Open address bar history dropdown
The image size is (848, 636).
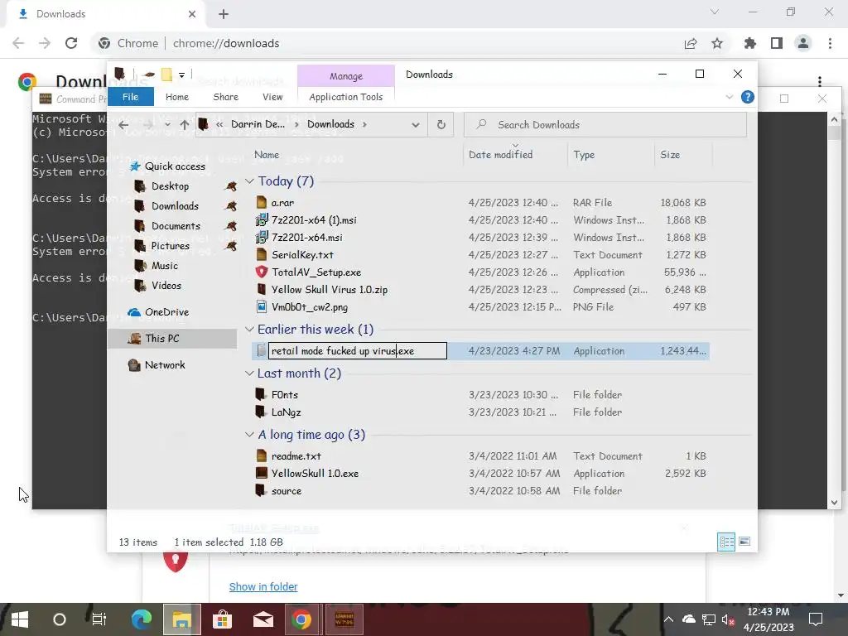pyautogui.click(x=416, y=125)
